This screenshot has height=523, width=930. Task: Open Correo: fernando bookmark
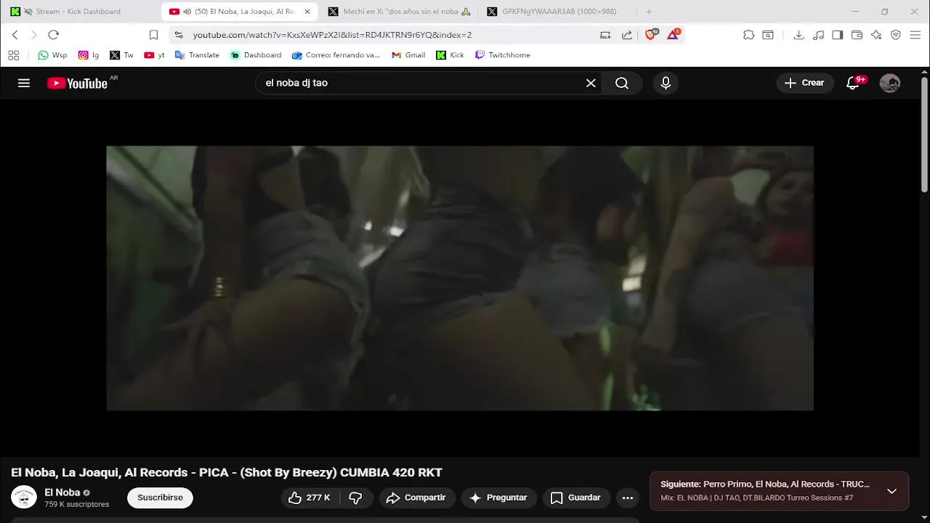tap(336, 55)
